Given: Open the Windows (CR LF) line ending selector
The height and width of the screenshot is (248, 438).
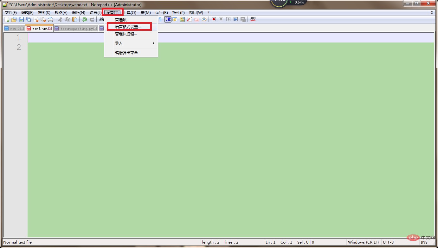Looking at the screenshot, I should point(363,242).
